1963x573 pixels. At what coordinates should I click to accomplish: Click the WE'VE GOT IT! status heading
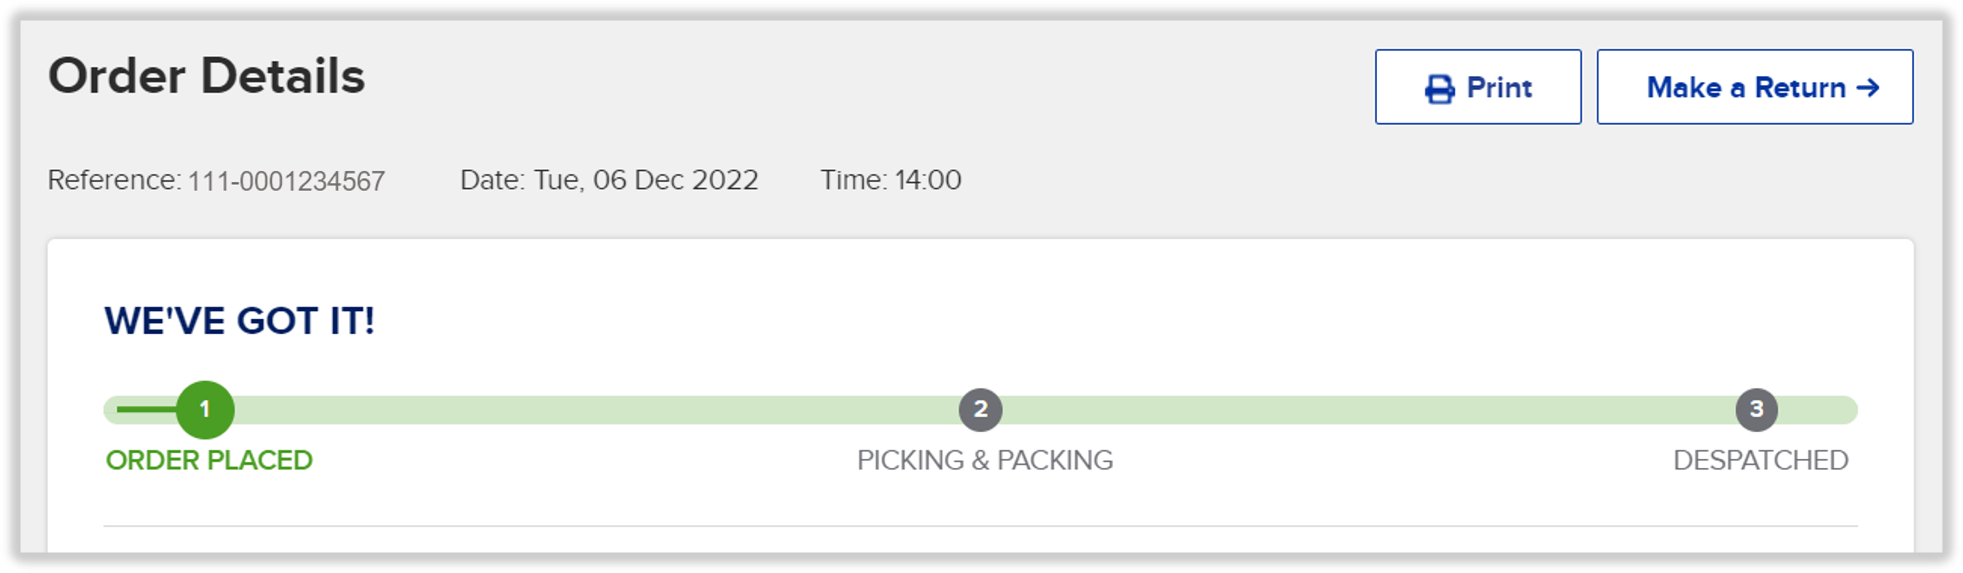[x=239, y=320]
